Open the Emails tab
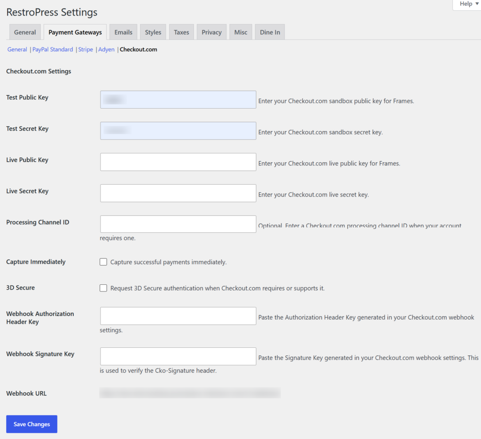Screen dimensions: 481x439 (124, 32)
